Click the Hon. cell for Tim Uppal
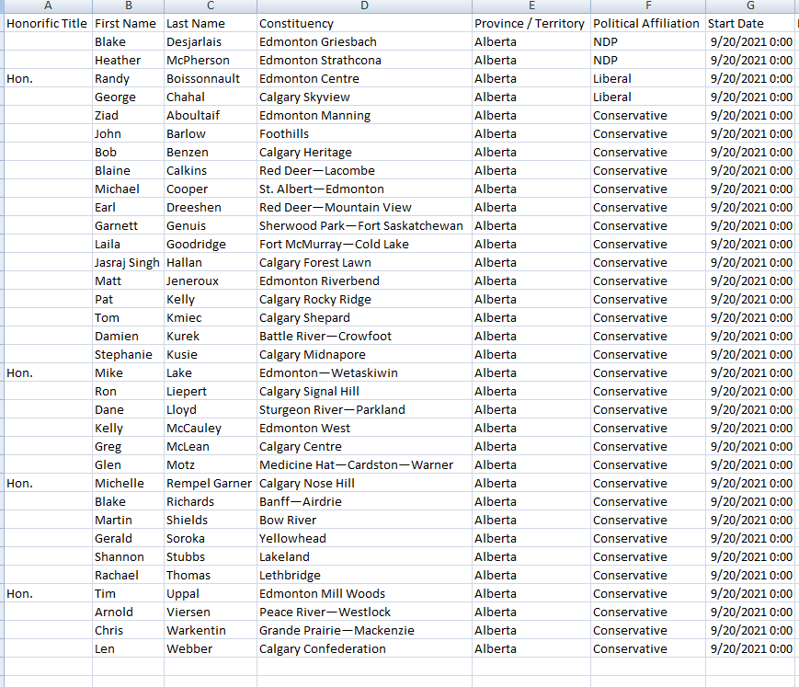Viewport: 799px width, 687px height. tap(48, 593)
